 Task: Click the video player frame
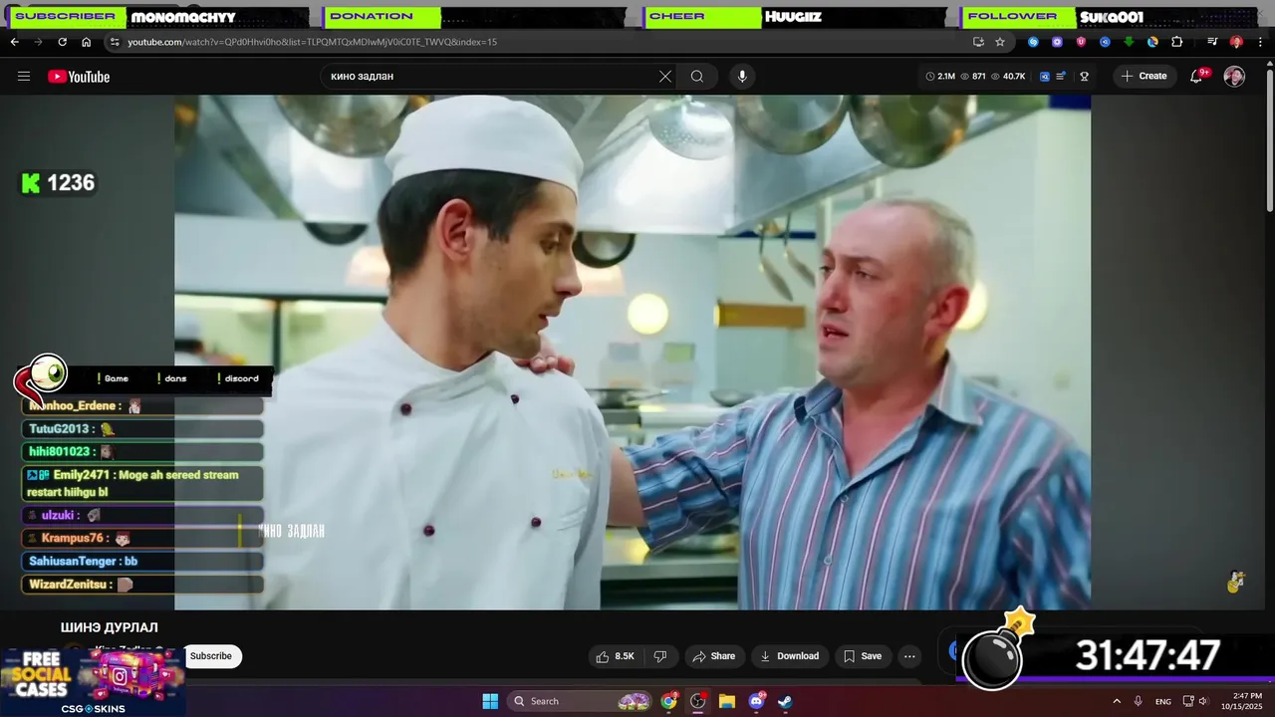coord(633,353)
